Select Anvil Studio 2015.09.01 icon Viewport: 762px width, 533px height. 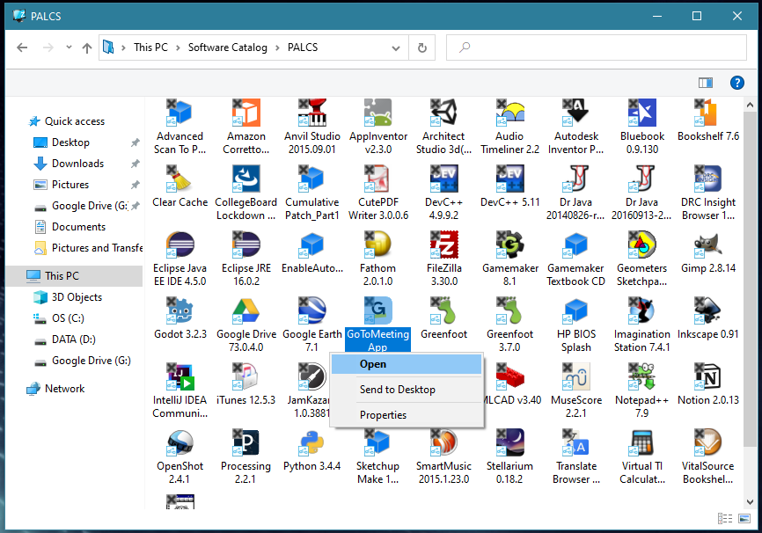point(311,113)
